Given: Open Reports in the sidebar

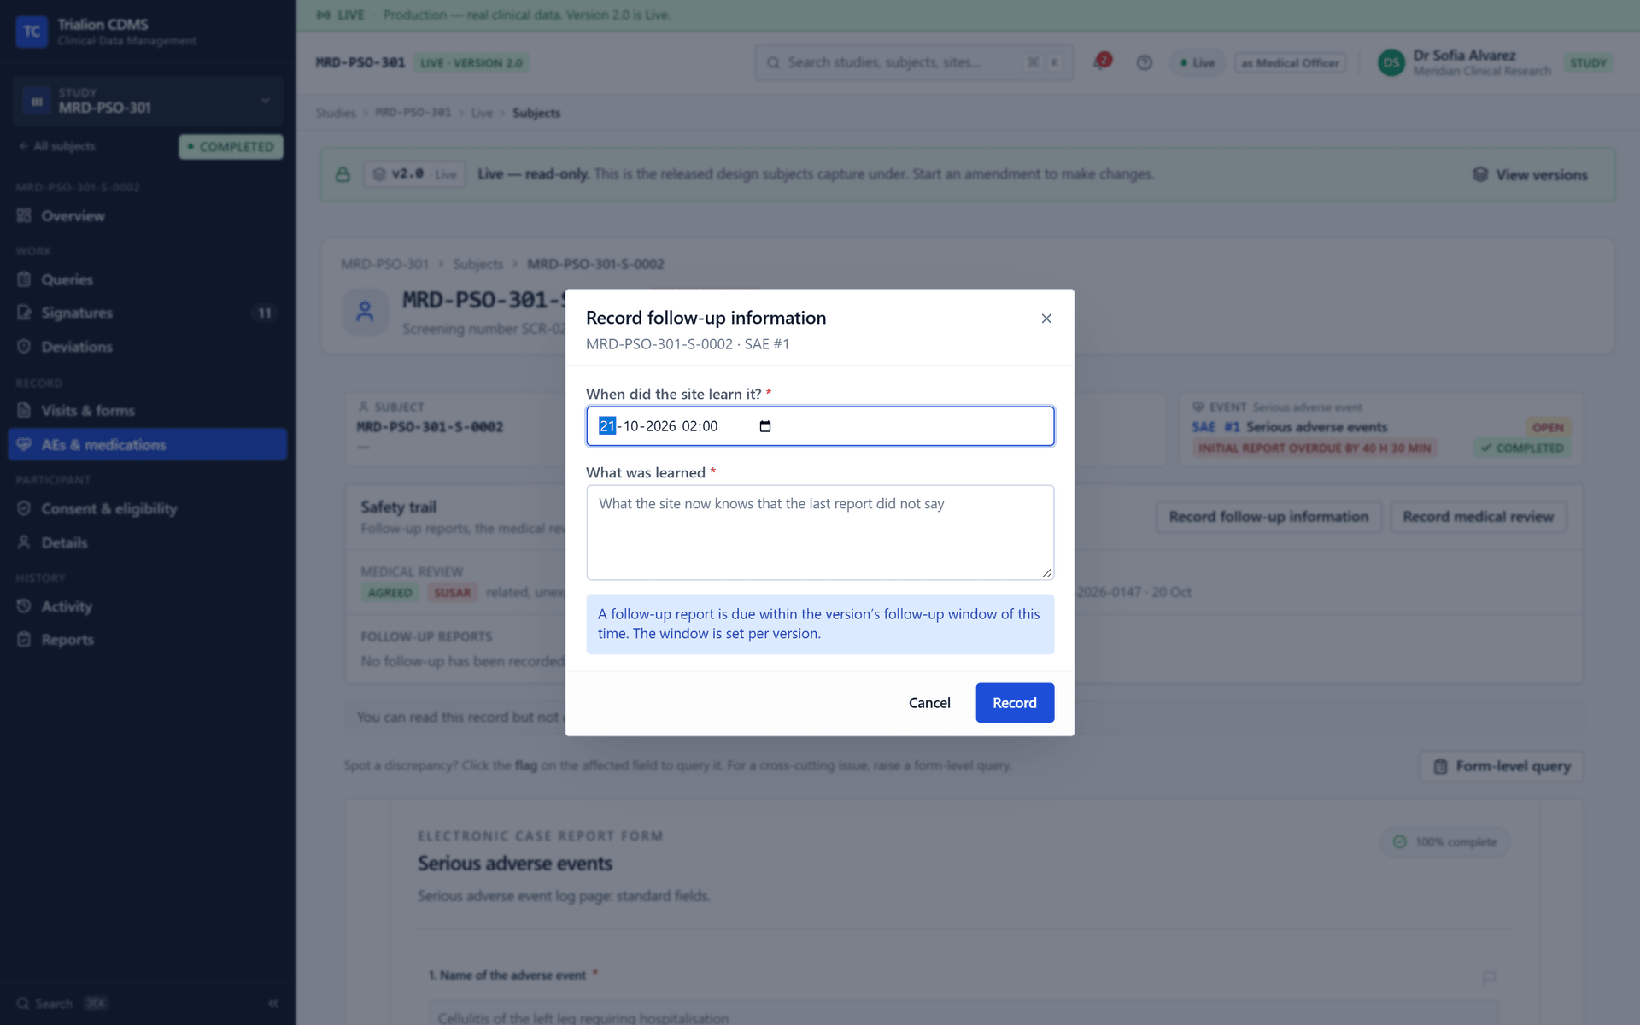Looking at the screenshot, I should [x=148, y=640].
